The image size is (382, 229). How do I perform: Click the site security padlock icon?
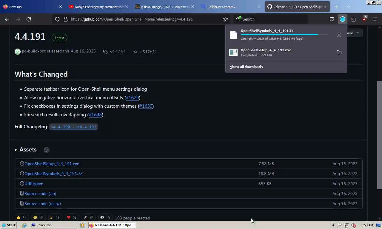66,19
